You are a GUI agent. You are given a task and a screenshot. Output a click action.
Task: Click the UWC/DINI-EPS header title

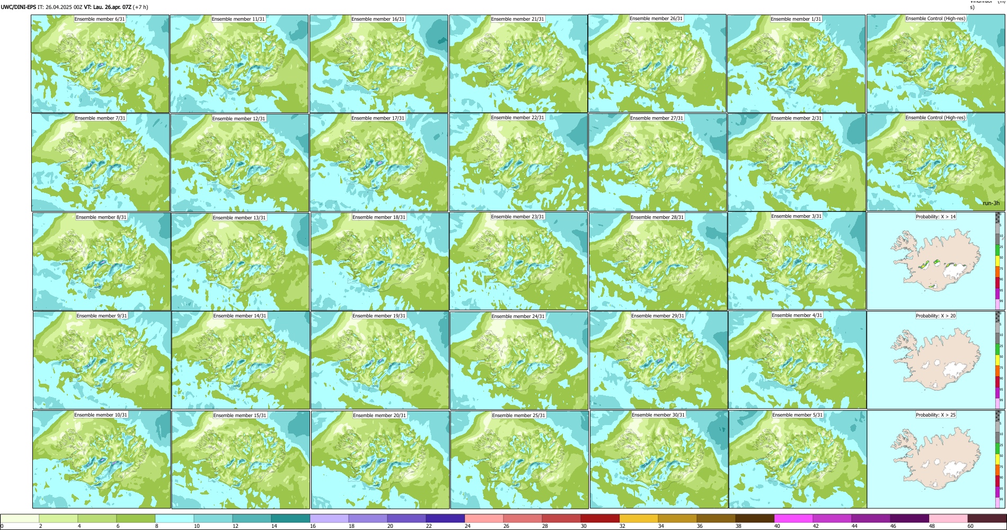[x=19, y=7]
